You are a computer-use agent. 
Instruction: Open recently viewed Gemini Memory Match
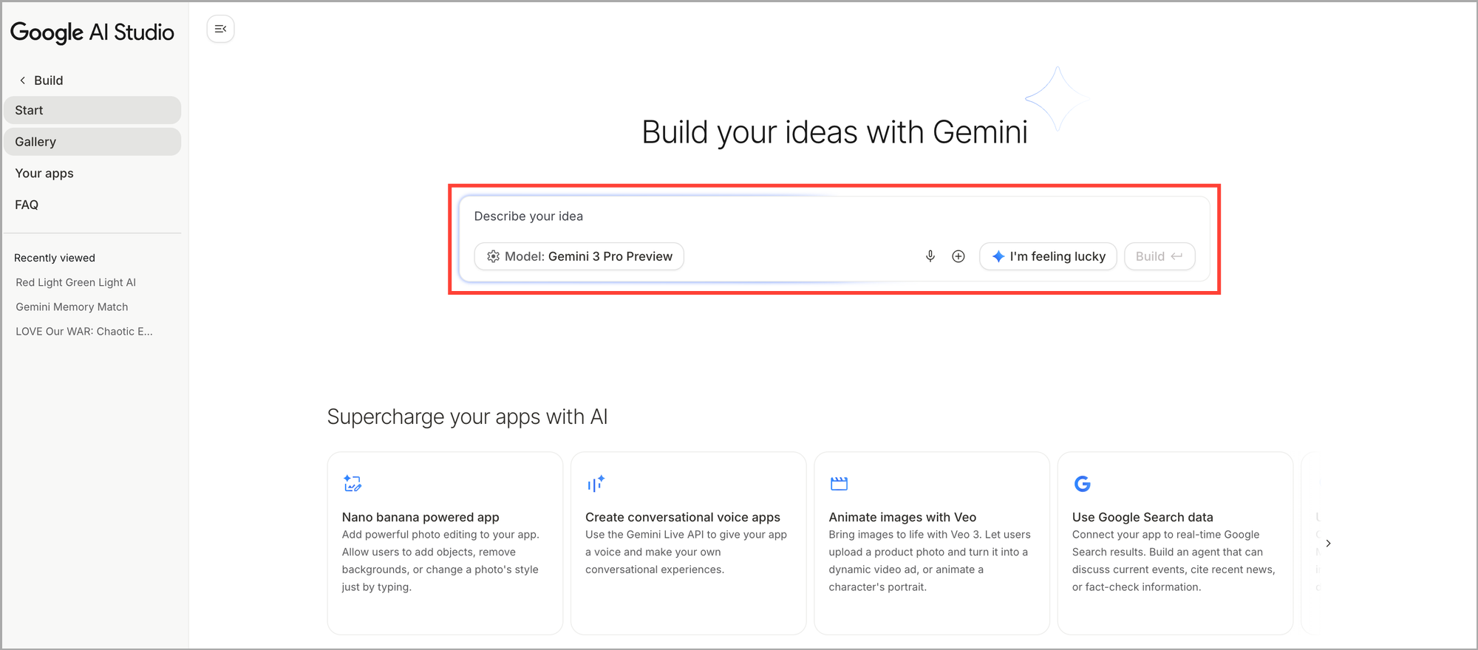(x=72, y=307)
